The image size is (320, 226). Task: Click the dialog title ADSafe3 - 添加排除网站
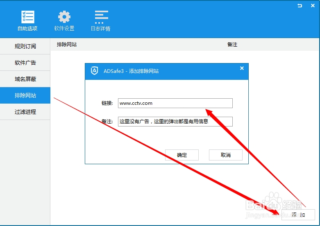131,71
